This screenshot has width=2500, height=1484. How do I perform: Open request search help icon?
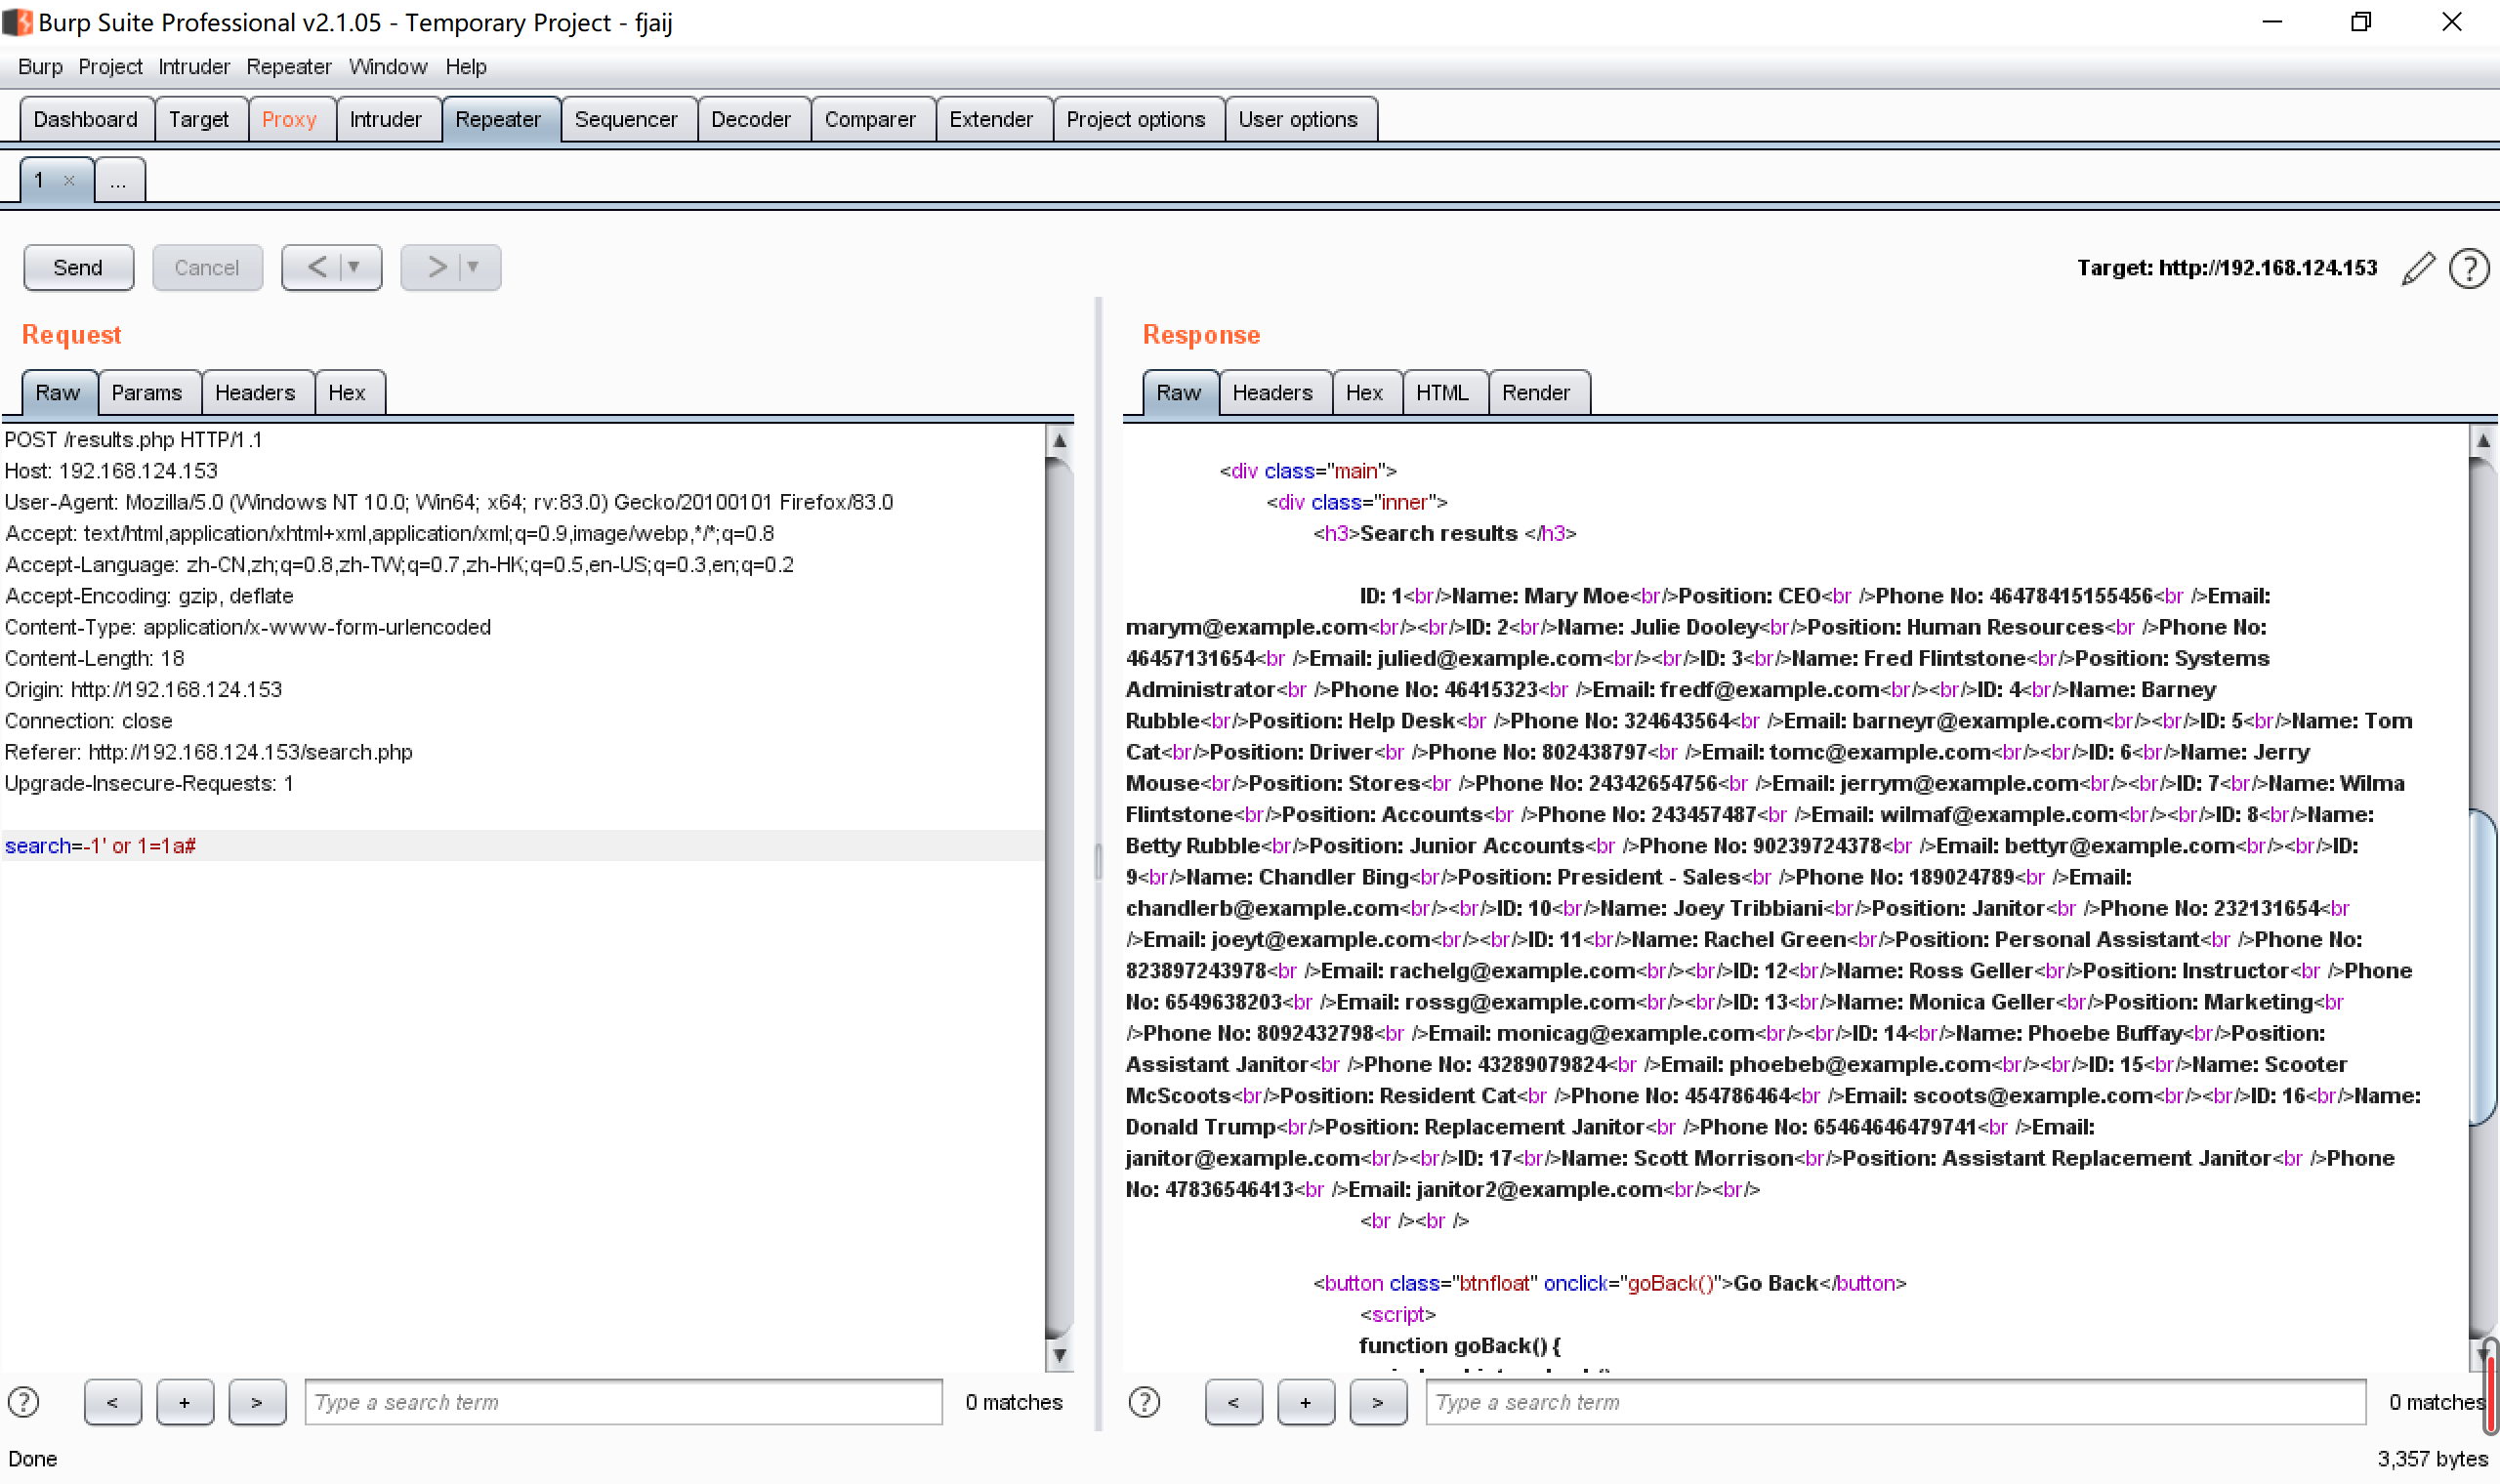[24, 1402]
